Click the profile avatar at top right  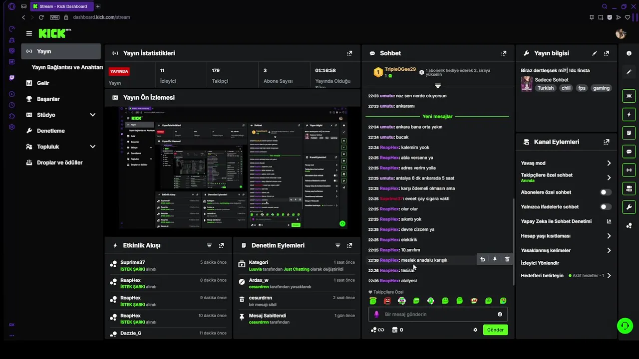[621, 33]
